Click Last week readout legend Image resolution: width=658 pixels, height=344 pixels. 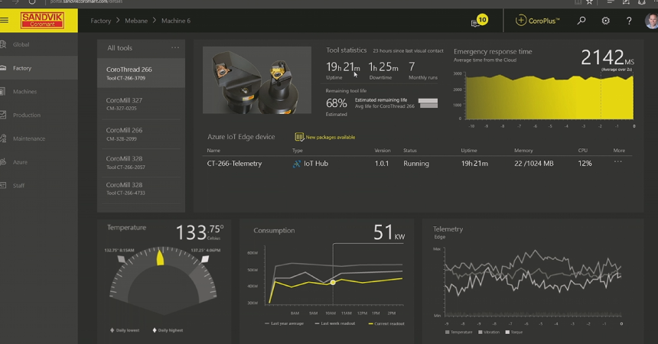tap(335, 323)
